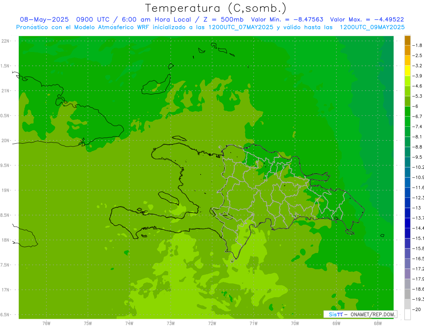
Task: Click the "-8.1" colorbar label
Action: [417, 137]
